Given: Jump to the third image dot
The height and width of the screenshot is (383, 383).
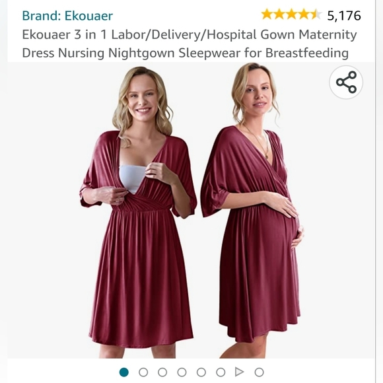Looking at the screenshot, I should coord(162,372).
